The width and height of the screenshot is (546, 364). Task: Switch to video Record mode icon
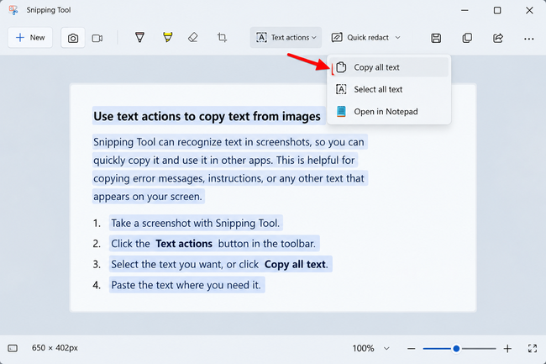pos(97,38)
